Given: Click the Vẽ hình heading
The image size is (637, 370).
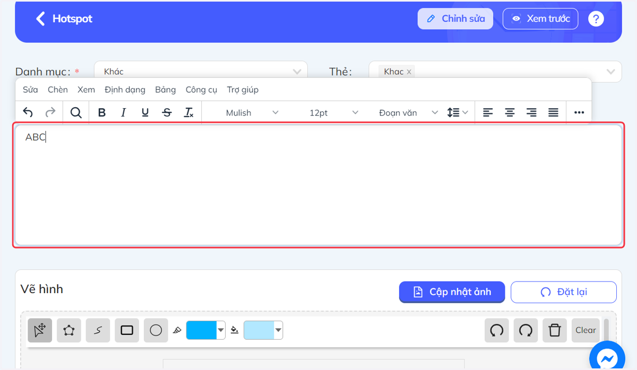Looking at the screenshot, I should coord(42,289).
